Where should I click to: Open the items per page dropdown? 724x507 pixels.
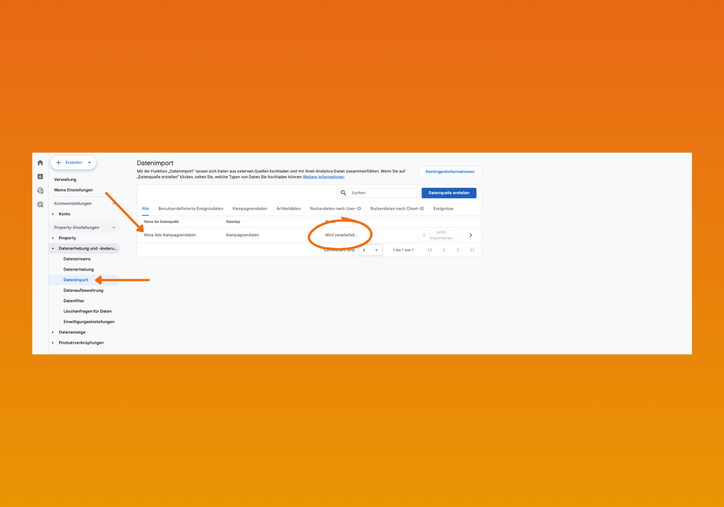click(370, 250)
